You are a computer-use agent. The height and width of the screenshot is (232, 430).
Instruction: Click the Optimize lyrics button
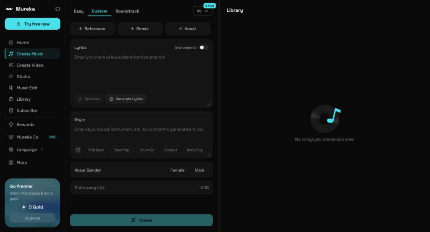(89, 99)
